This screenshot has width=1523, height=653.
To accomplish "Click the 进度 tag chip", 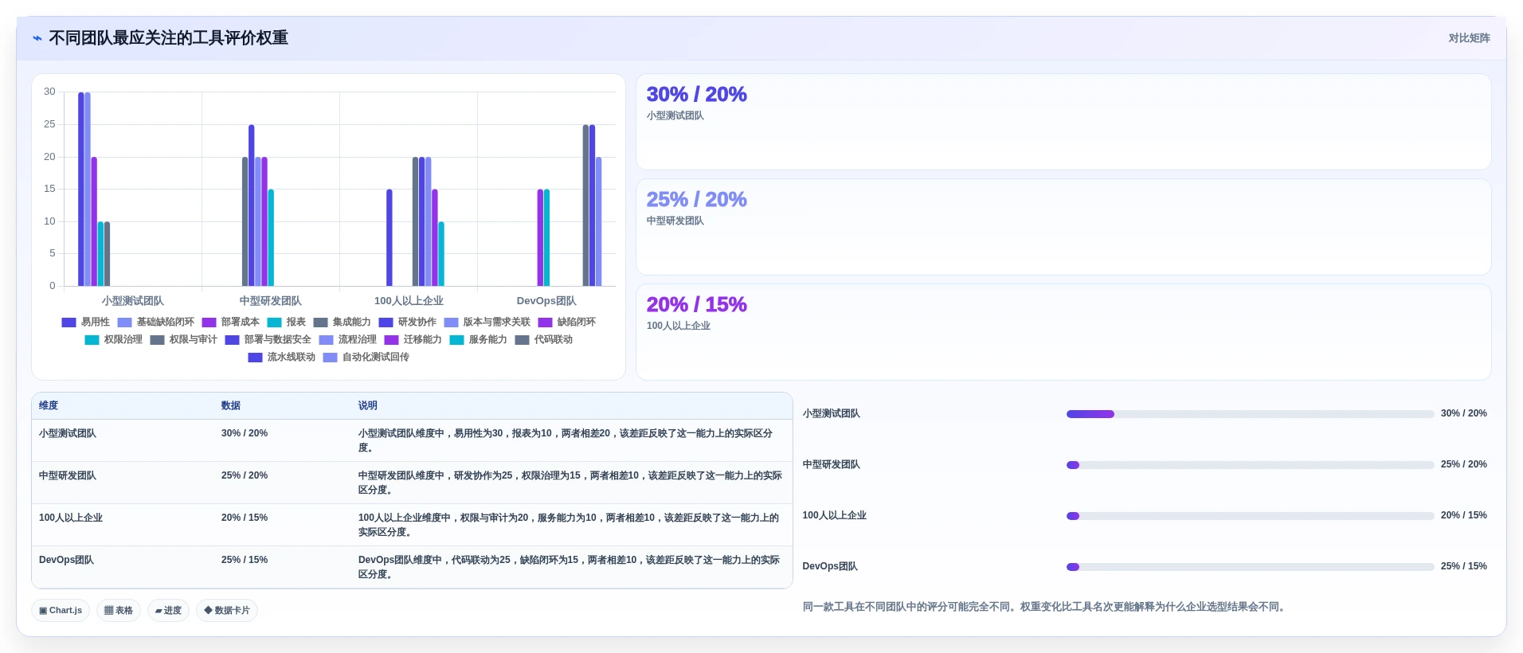I will point(168,611).
